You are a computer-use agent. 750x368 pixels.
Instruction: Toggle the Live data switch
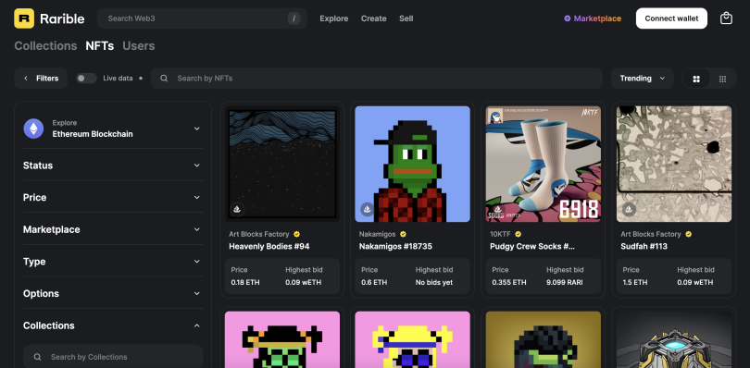click(x=86, y=79)
